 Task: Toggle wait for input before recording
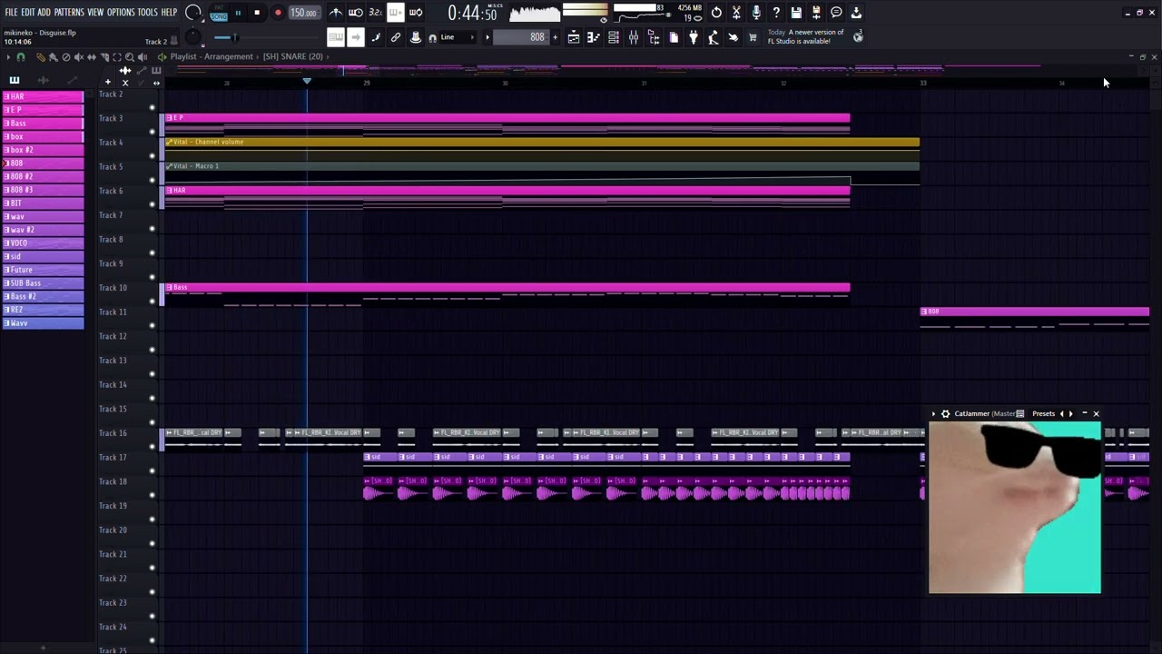[356, 13]
